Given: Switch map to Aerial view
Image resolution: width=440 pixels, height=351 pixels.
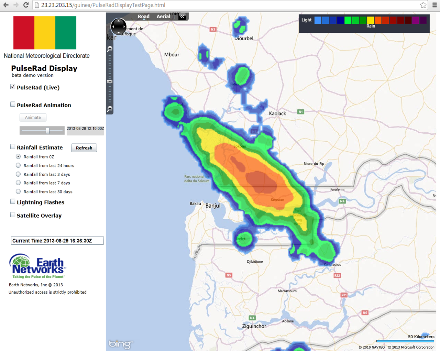Looking at the screenshot, I should coord(163,16).
